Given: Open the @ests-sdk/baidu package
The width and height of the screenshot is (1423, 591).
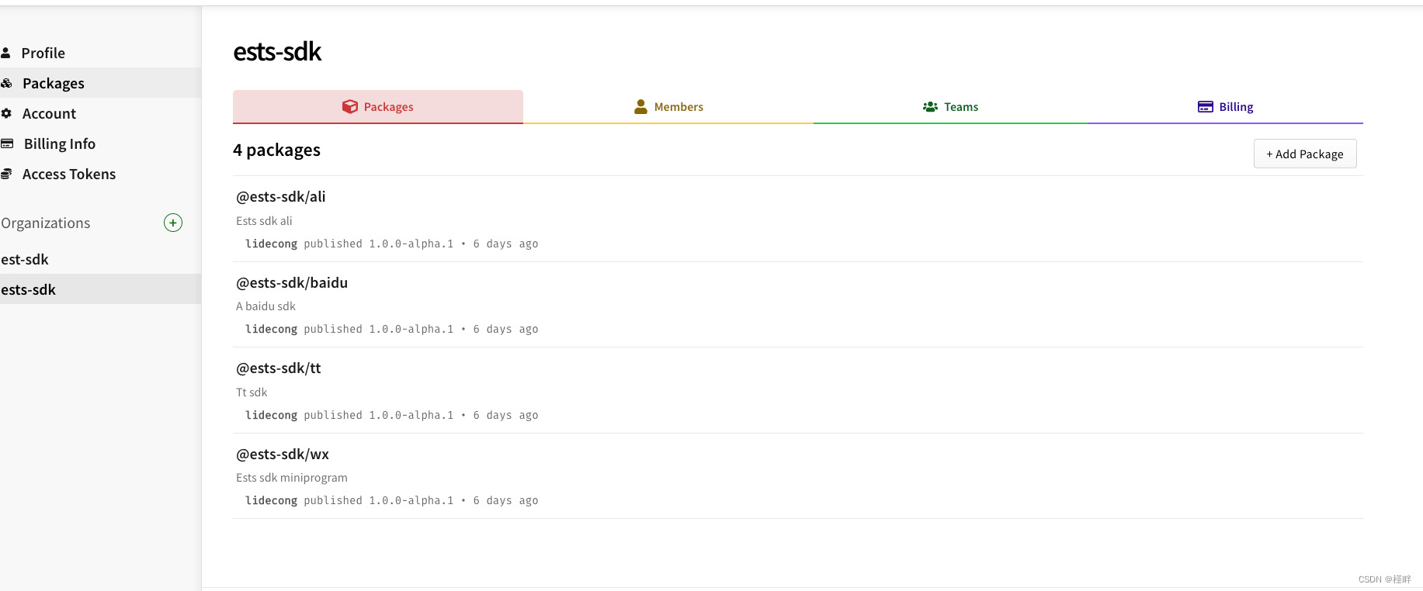Looking at the screenshot, I should coord(292,283).
